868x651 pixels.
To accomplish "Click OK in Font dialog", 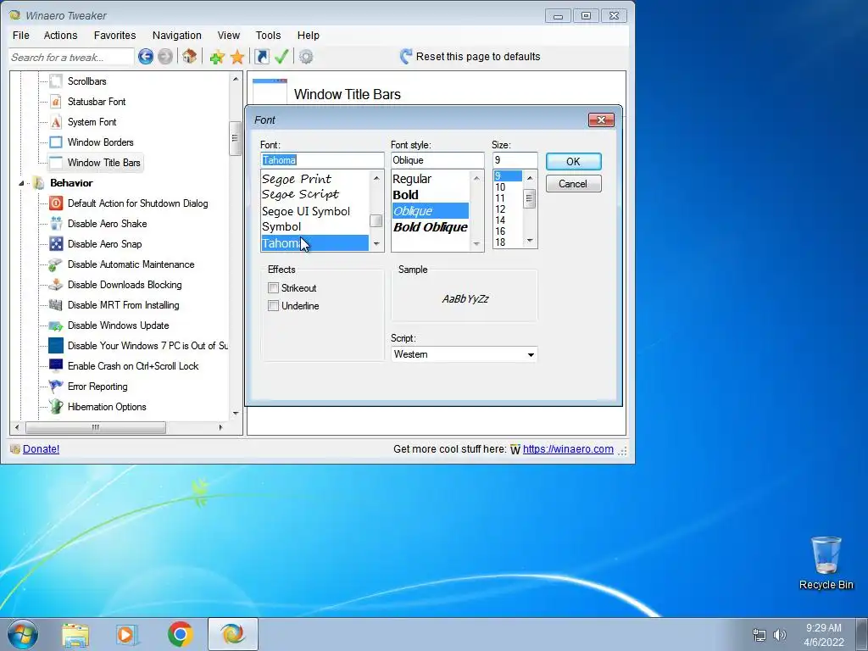I will tap(574, 162).
